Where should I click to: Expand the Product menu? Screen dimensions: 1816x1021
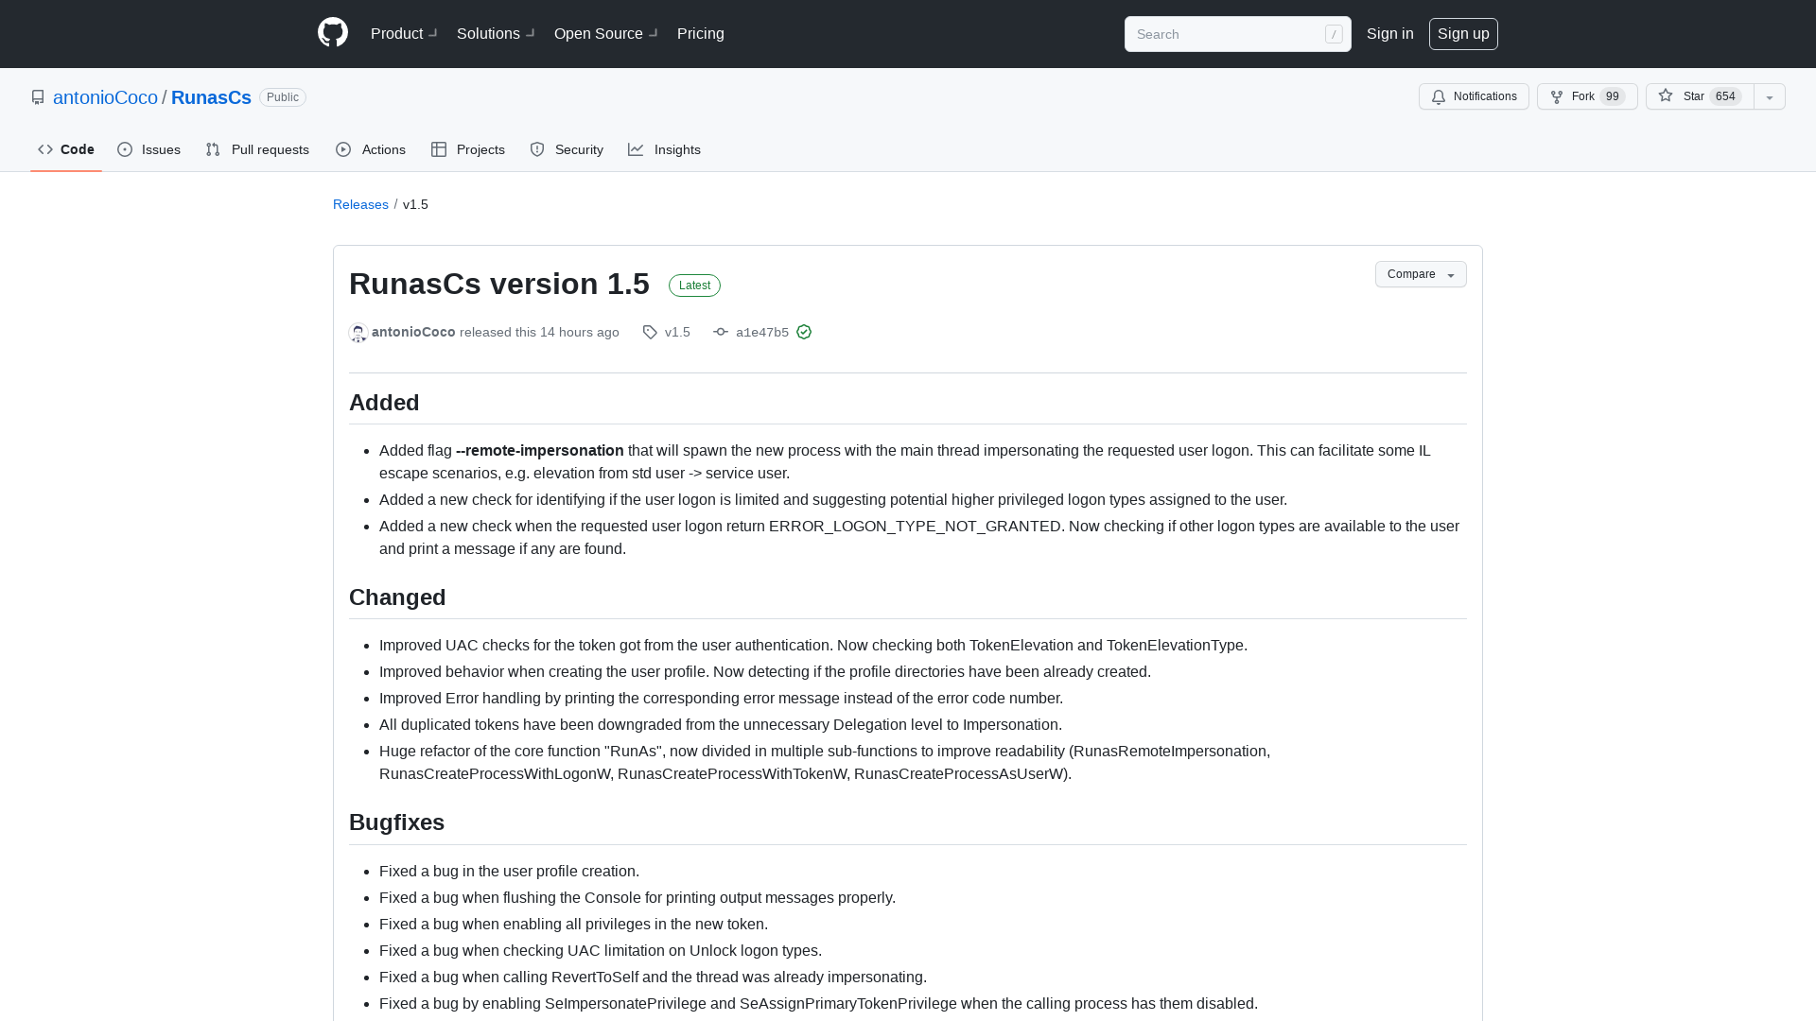point(404,33)
